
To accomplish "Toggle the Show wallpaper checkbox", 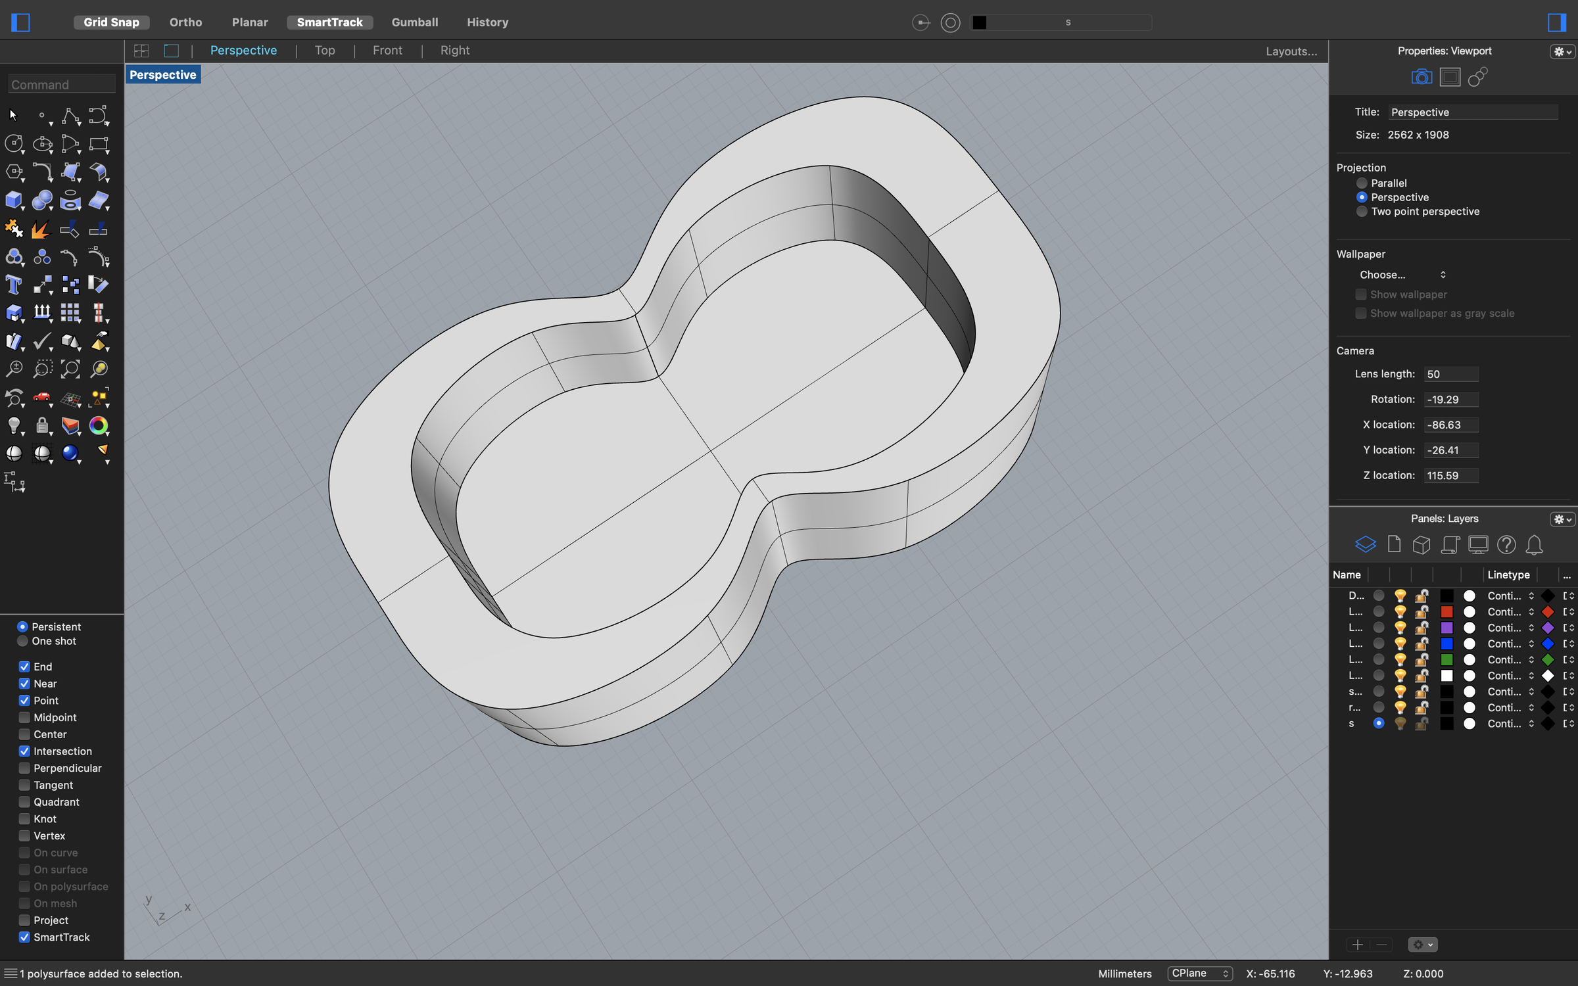I will click(1361, 294).
